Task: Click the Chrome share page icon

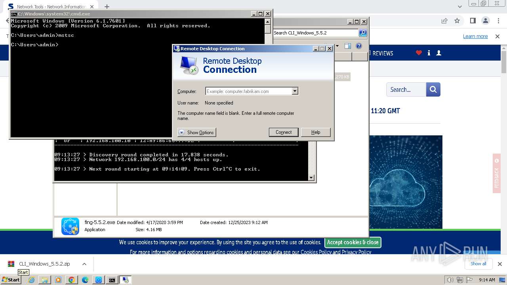Action: (x=444, y=21)
